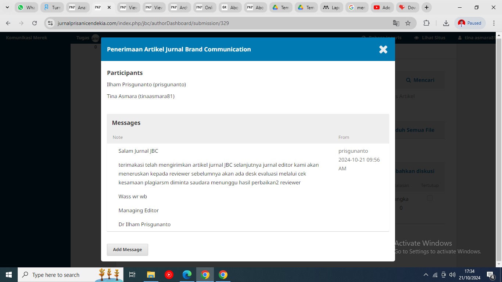Screen dimensions: 502x282
Task: Switch to the GK 'Abo' tab
Action: 230,7
